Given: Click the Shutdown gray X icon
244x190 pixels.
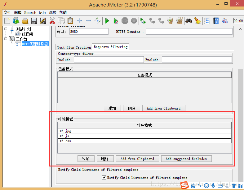Looking at the screenshot, I should pos(134,21).
